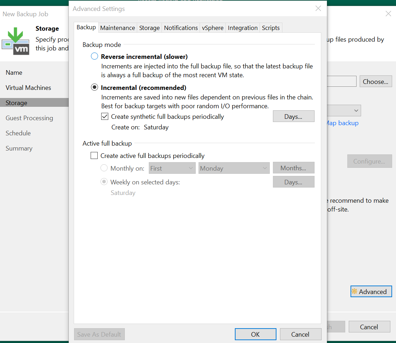
Task: Select Reverse incremental backup mode
Action: point(95,56)
